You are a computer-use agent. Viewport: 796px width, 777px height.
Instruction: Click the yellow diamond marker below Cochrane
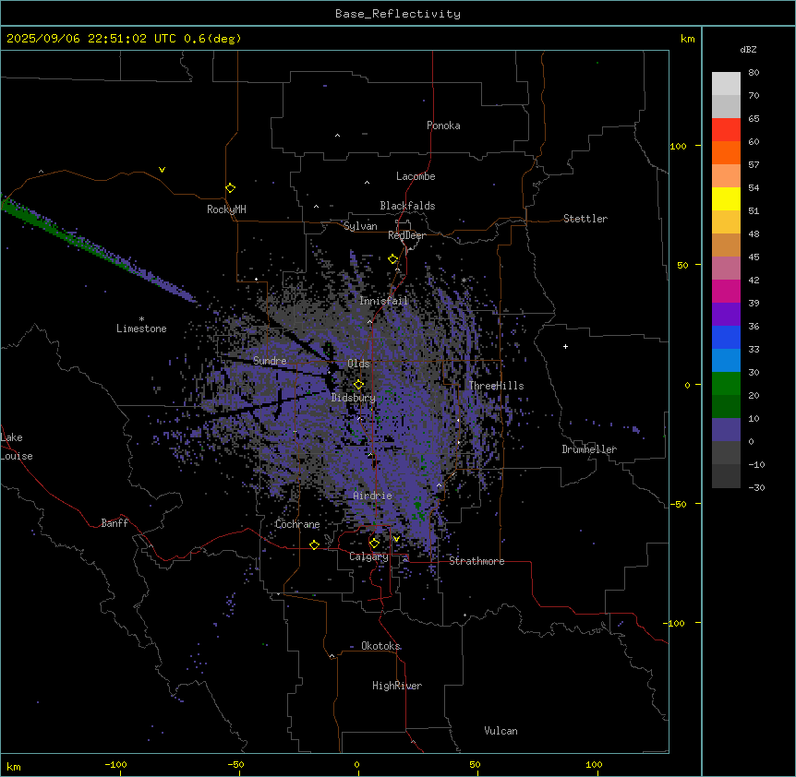click(x=314, y=544)
